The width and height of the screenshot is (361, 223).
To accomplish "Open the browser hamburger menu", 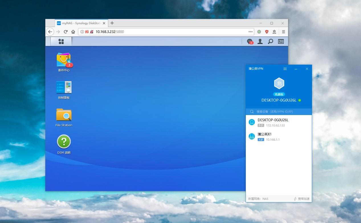I will (x=284, y=32).
